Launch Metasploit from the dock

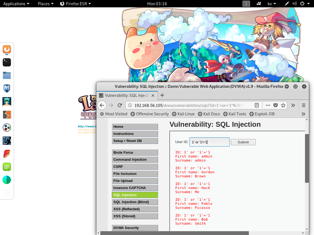[x=7, y=88]
